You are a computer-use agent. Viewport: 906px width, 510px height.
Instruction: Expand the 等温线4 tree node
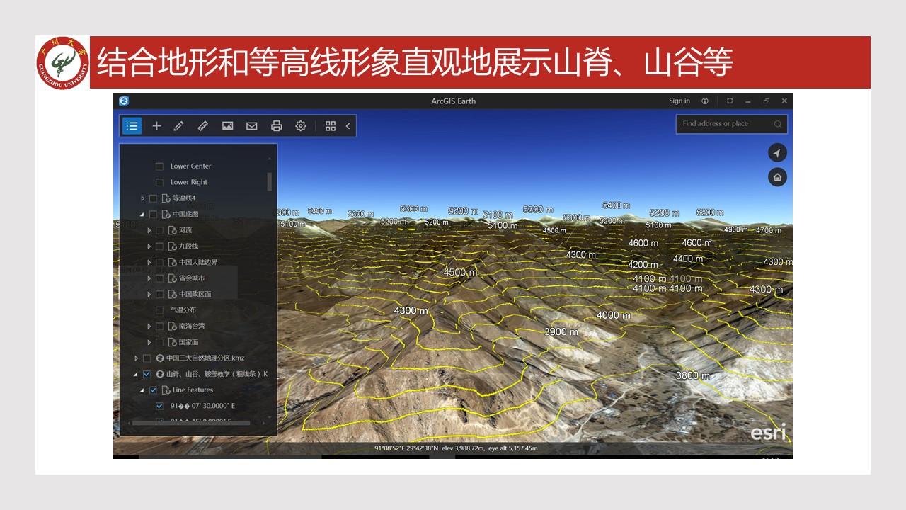142,198
